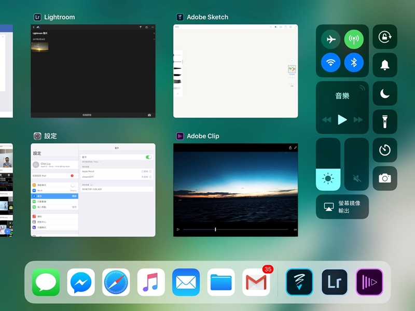Viewport: 415px width, 311px height.
Task: Toggle Airplane Mode
Action: (331, 39)
